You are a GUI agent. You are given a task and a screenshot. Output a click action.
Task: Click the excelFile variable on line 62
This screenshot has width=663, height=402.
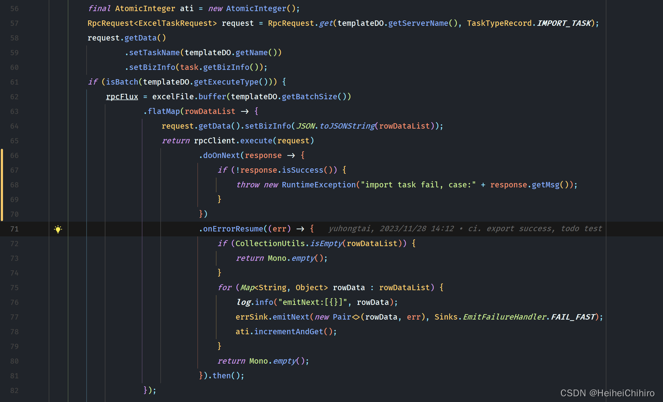coord(172,96)
